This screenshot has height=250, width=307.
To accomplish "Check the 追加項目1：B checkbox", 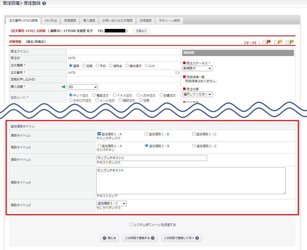I will point(146,134).
